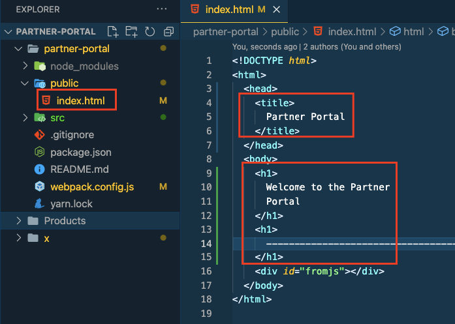Screen dimensions: 455x324
Task: Click the webpack cube icon beside webpack.config.js
Action: 39,186
